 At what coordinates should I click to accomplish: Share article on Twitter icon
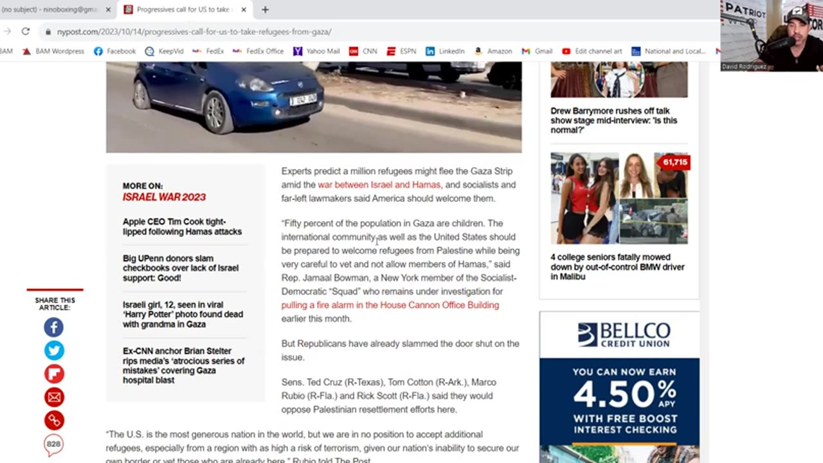[x=54, y=350]
